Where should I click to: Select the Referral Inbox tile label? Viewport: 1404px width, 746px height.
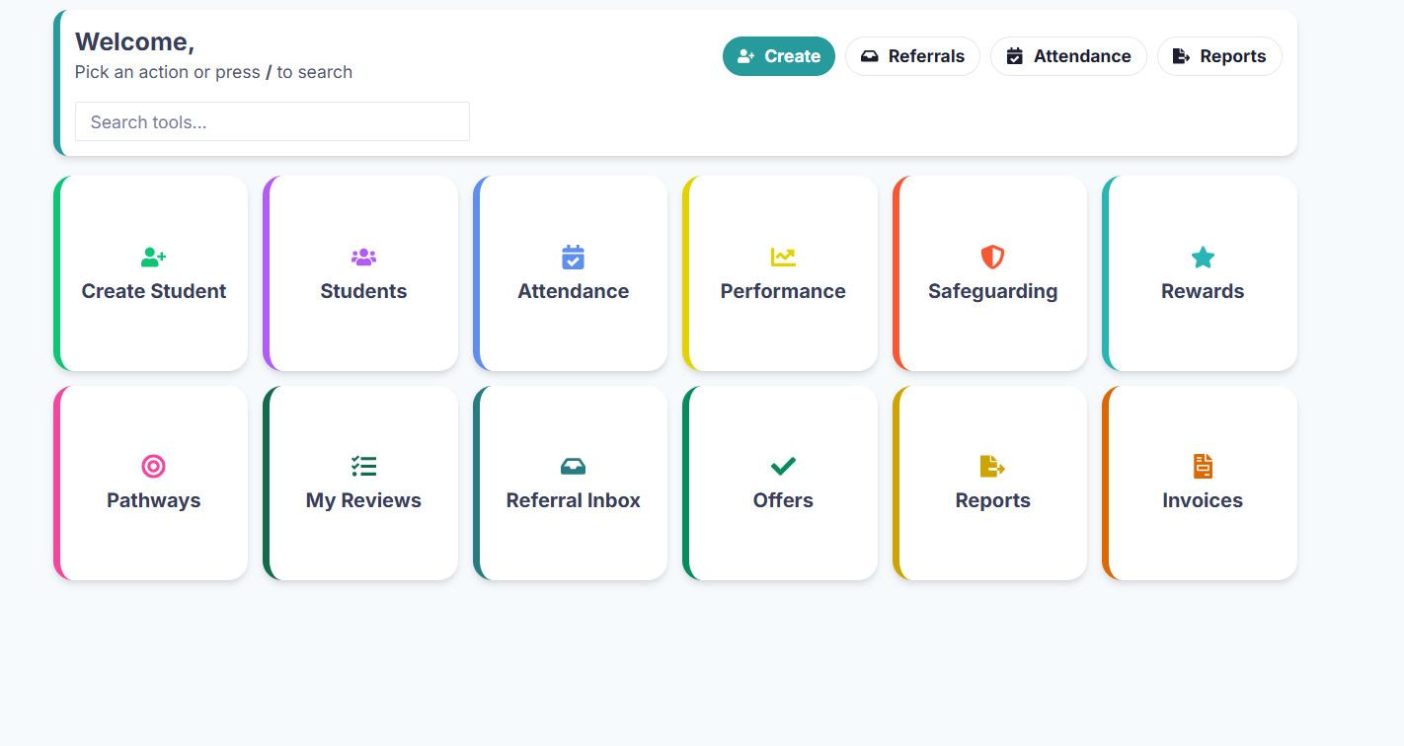(573, 500)
